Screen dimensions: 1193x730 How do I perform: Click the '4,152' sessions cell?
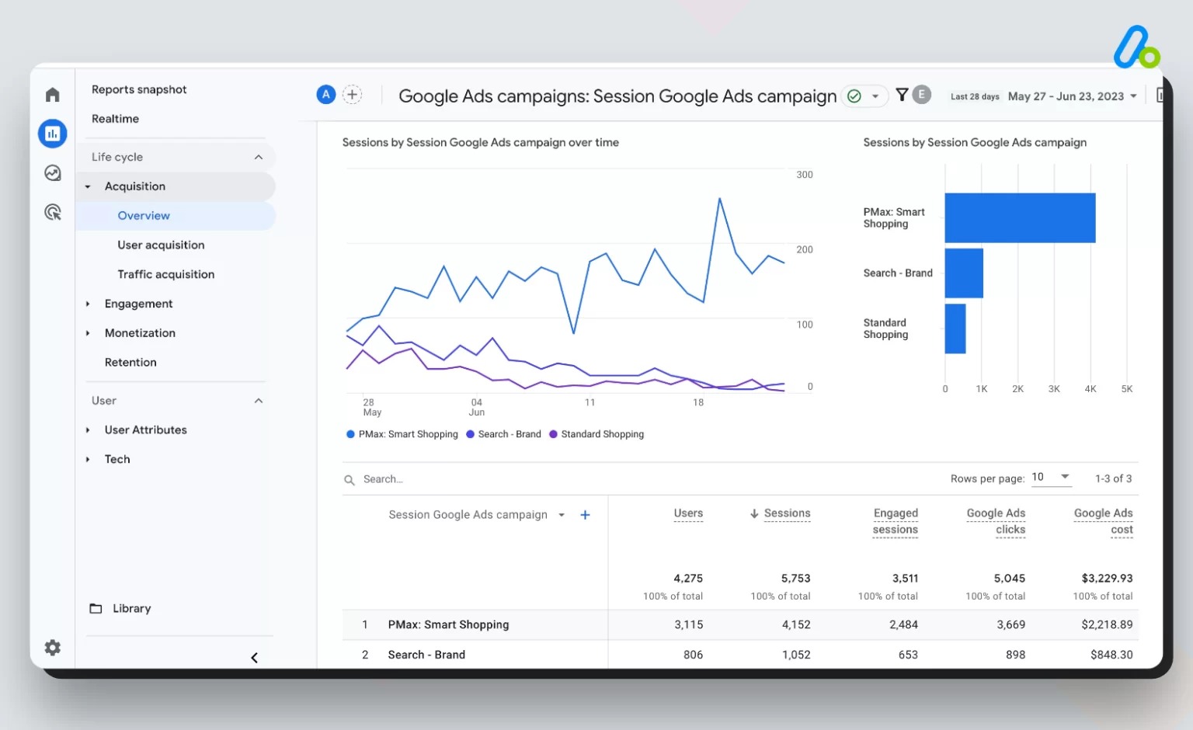(796, 625)
